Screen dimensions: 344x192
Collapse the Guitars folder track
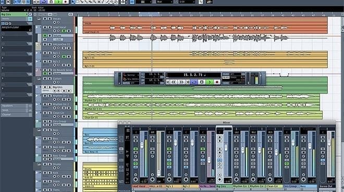point(39,79)
